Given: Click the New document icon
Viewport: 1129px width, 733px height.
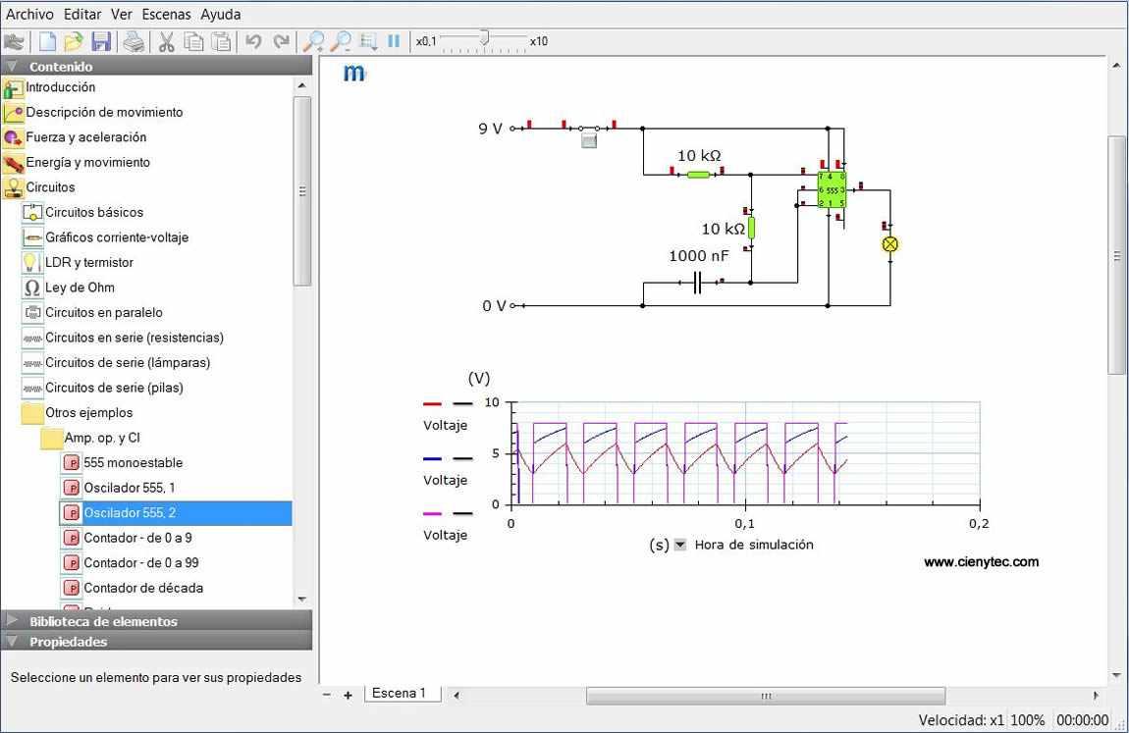Looking at the screenshot, I should [47, 41].
